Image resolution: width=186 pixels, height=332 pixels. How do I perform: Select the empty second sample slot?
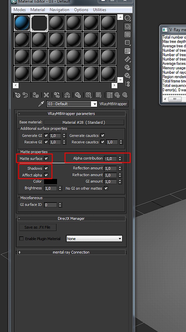(39, 23)
